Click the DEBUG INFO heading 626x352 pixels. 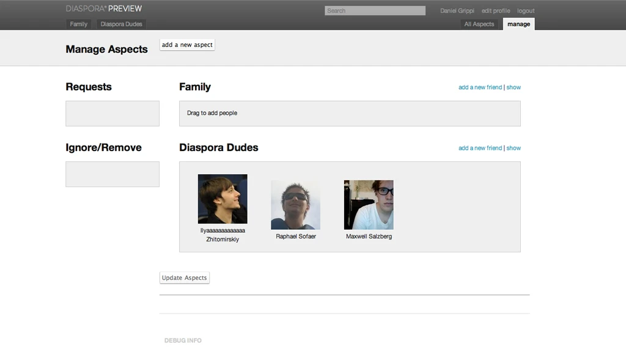tap(183, 340)
